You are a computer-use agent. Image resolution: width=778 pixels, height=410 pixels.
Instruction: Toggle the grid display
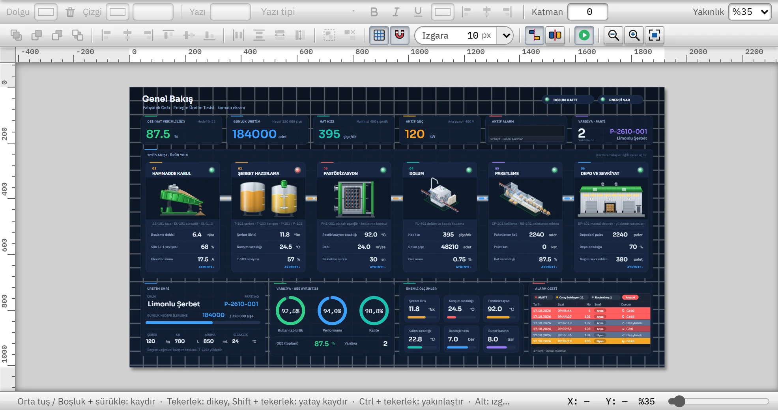coord(379,35)
